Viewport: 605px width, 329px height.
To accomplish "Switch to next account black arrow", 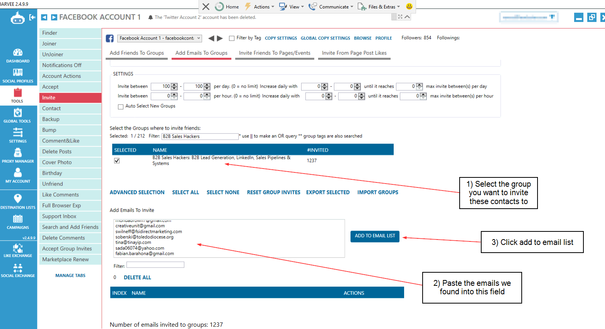I will [x=220, y=38].
